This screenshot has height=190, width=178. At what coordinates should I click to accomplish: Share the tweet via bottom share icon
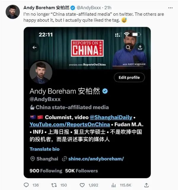[x=146, y=185]
